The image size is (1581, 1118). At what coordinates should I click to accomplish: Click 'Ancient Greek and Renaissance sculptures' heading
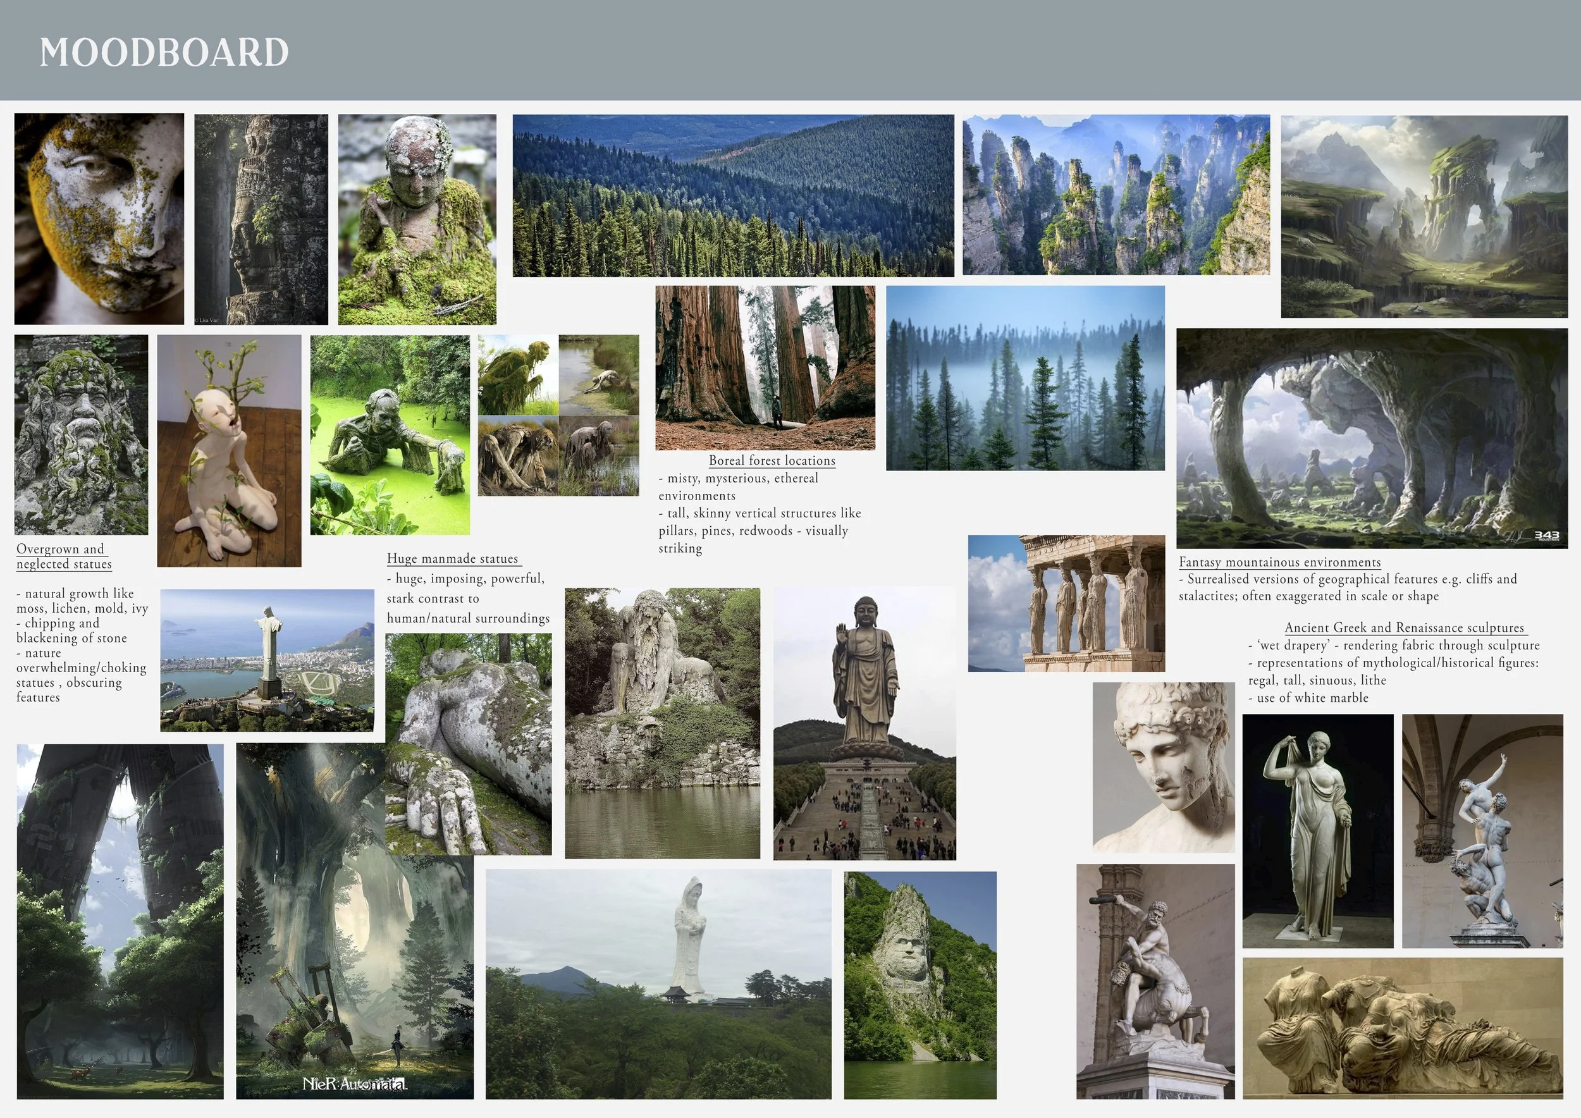[1404, 628]
